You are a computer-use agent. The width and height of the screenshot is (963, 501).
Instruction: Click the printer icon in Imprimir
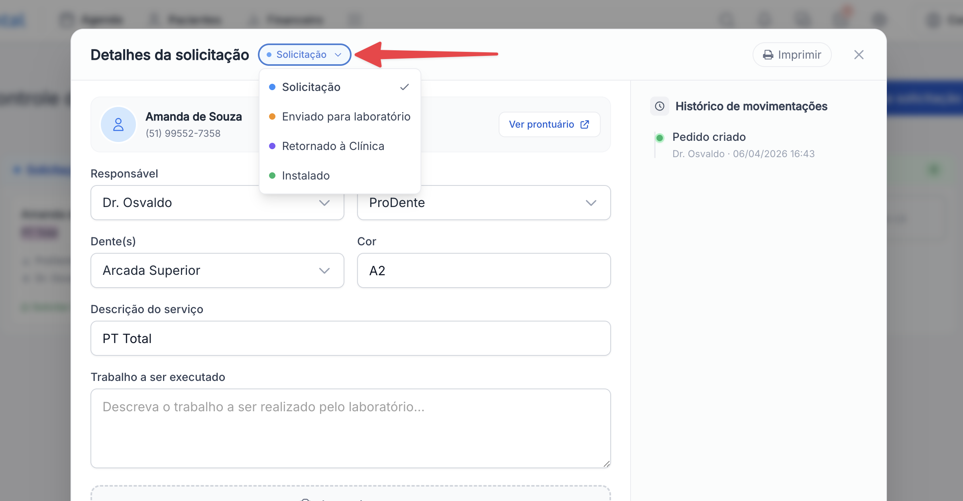pyautogui.click(x=768, y=55)
